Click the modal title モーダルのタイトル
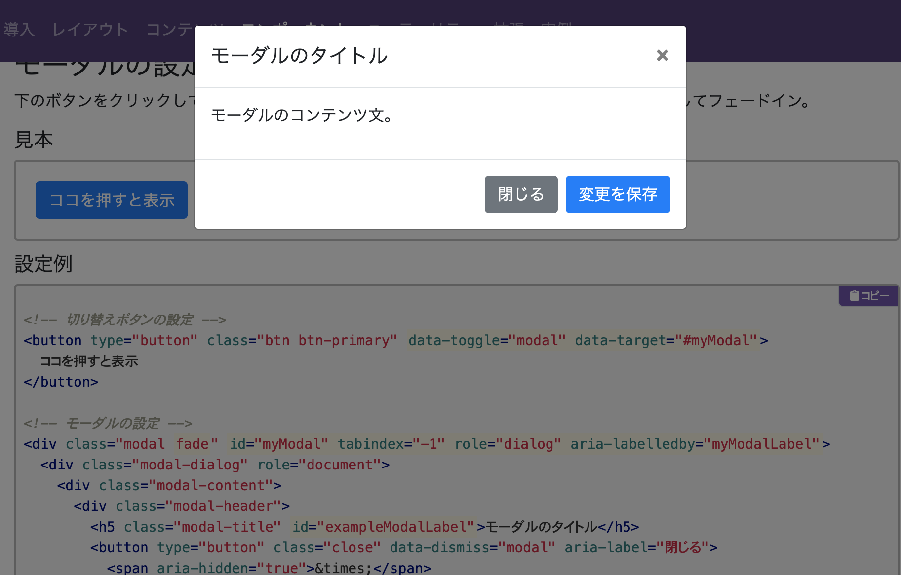 coord(299,55)
